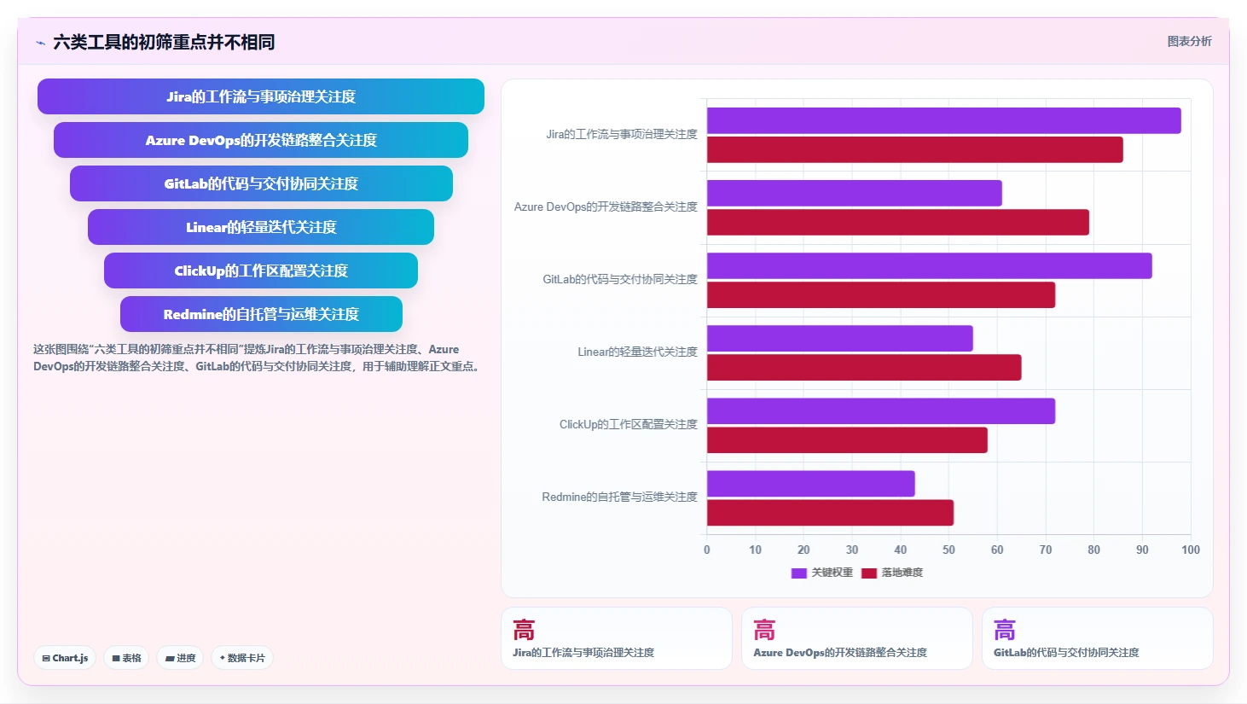Viewport: 1247px width, 704px height.
Task: Select the GitLab的代码与交付协同关注度 funnel bar
Action: click(x=261, y=183)
